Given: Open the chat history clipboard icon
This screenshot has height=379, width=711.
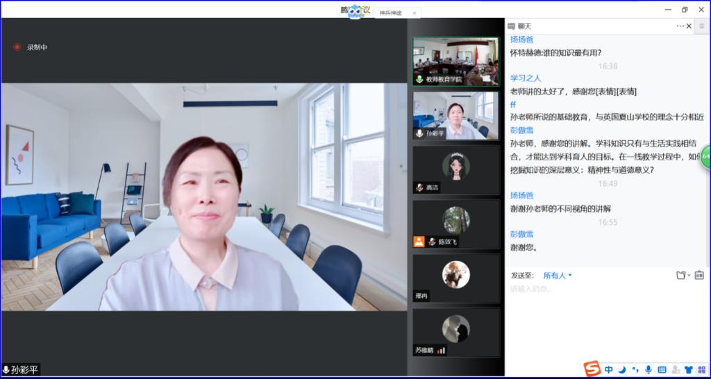Looking at the screenshot, I should pos(699,276).
